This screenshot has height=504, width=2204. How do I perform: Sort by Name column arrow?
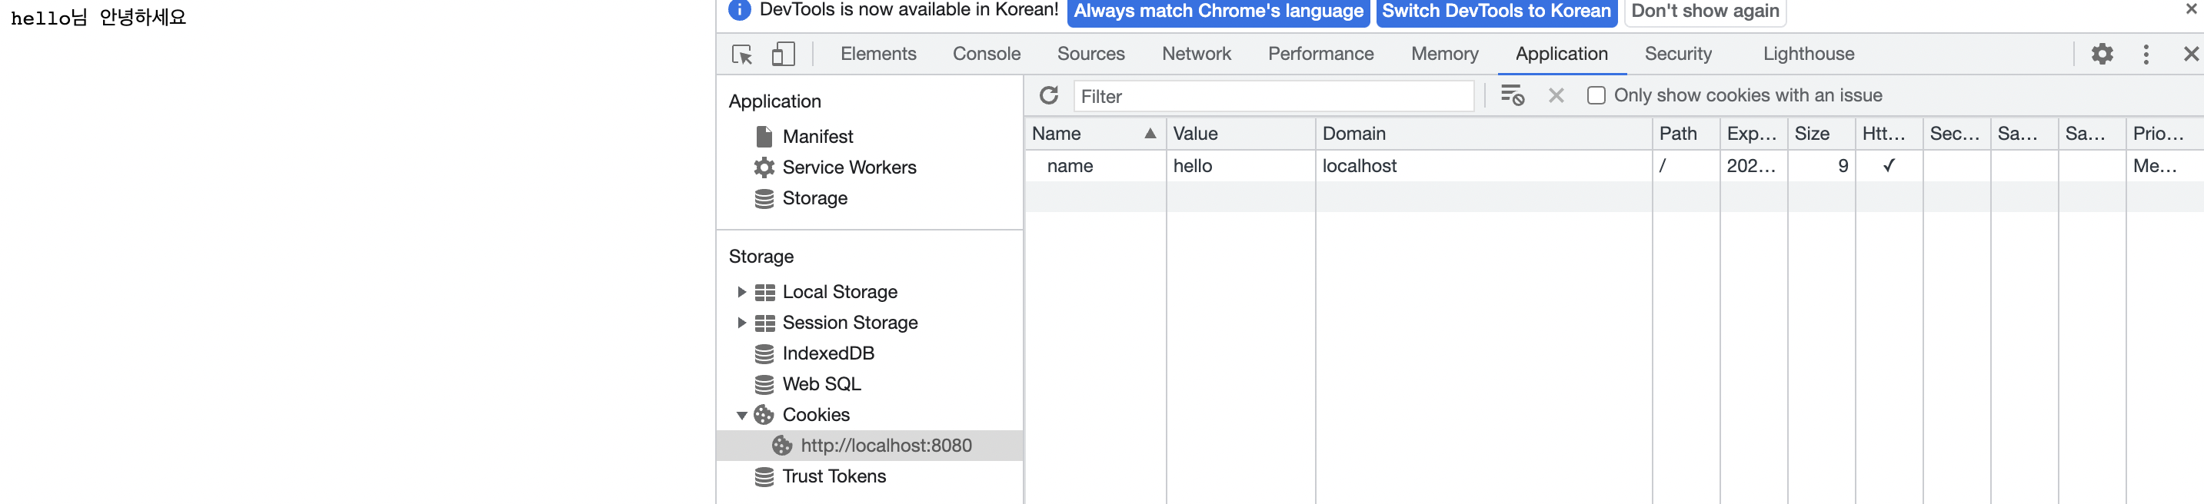click(1150, 133)
